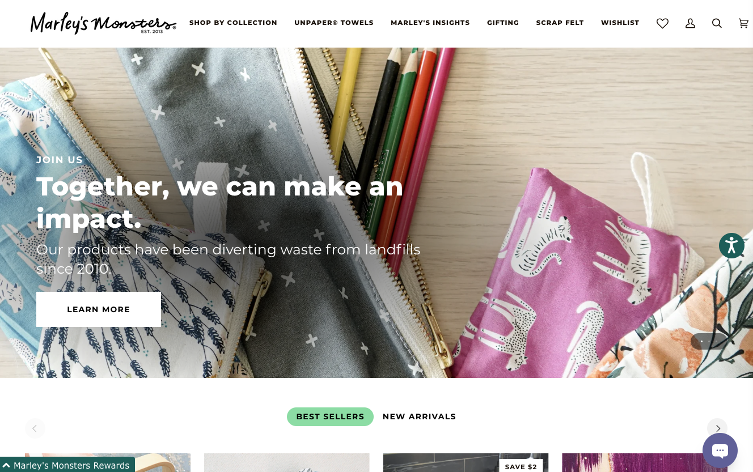Open the chat bubble widget
Viewport: 753px width, 472px height.
tap(720, 450)
